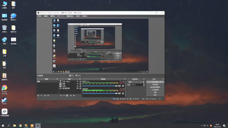This screenshot has height=128, width=228.
Task: Click the 滤镜 (Filters) button above the Sources panel
Action: (x=78, y=76)
